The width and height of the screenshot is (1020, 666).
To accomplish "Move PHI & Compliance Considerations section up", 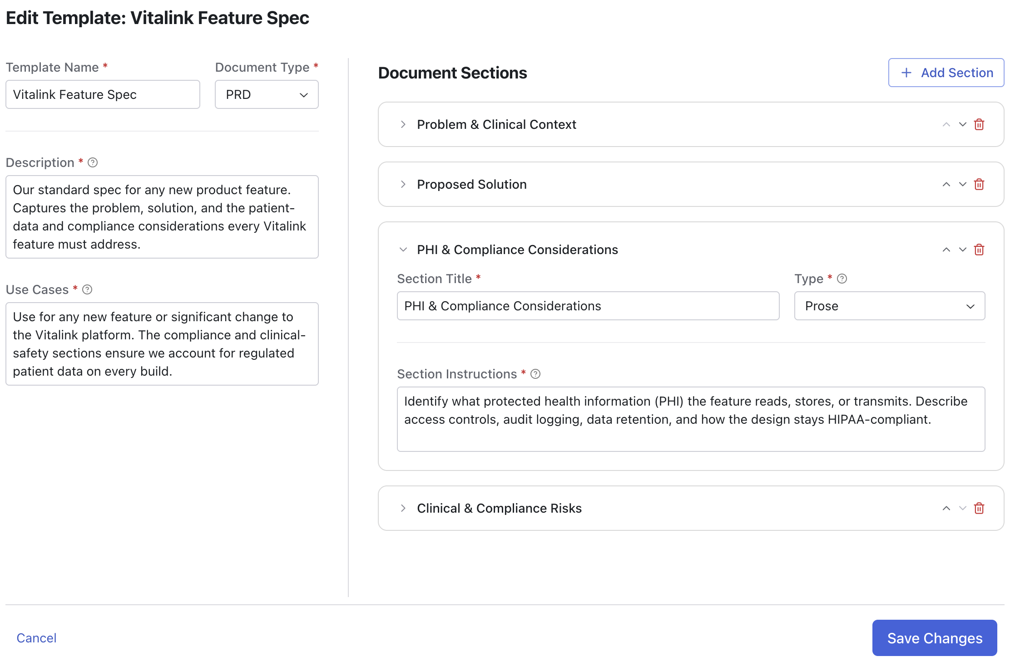I will click(x=946, y=250).
